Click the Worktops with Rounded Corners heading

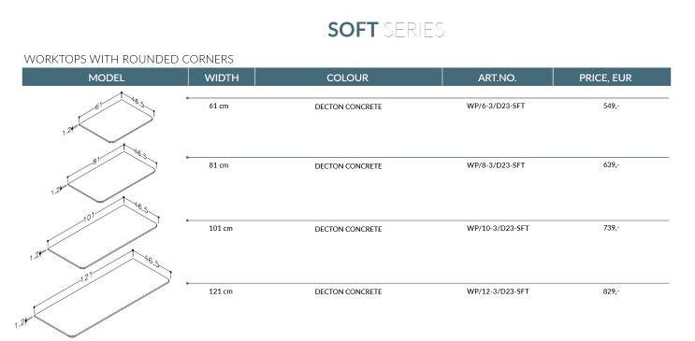click(x=128, y=59)
